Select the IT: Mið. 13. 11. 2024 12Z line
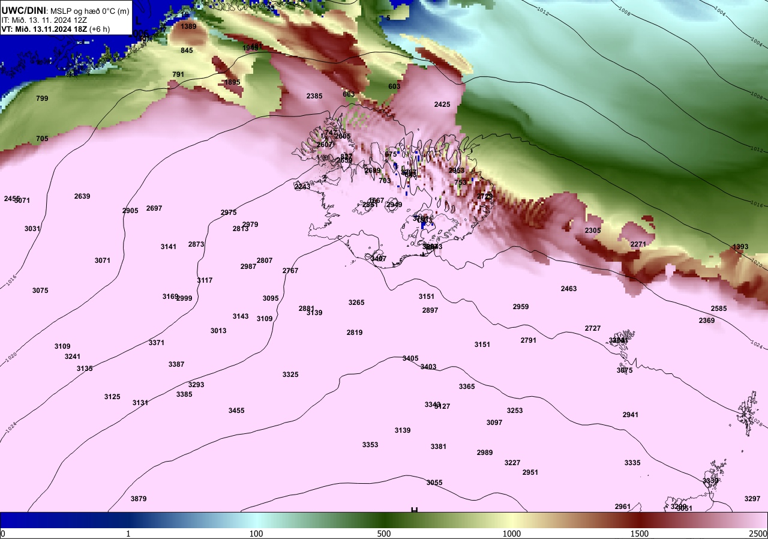 point(44,20)
